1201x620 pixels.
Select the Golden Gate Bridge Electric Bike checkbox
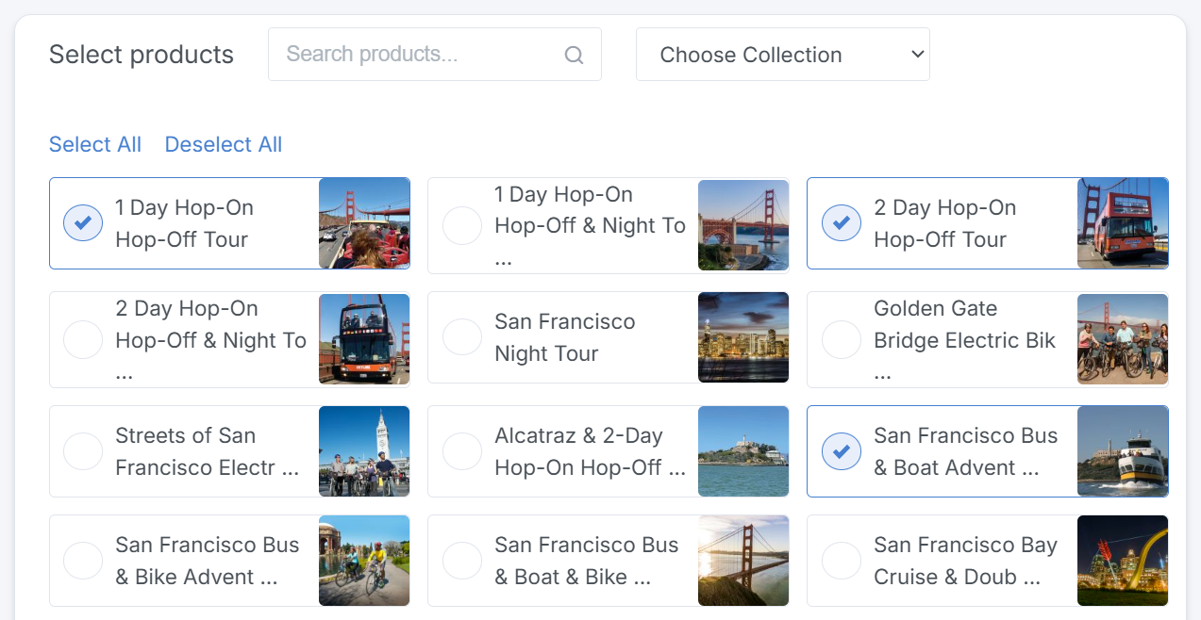tap(842, 339)
